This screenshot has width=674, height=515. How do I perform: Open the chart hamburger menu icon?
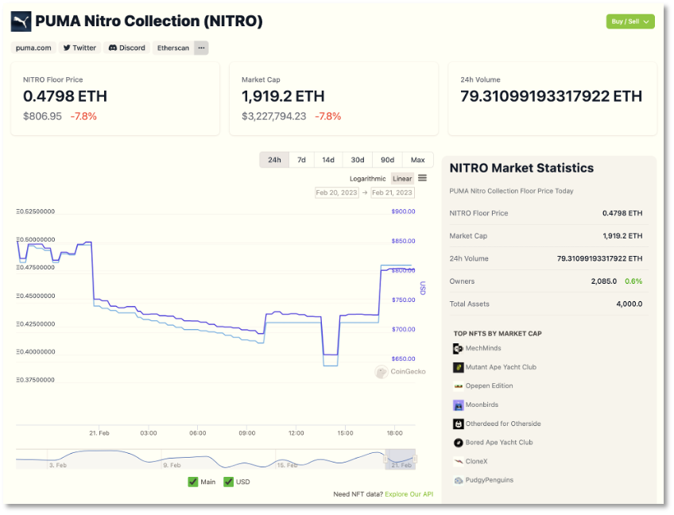point(423,178)
